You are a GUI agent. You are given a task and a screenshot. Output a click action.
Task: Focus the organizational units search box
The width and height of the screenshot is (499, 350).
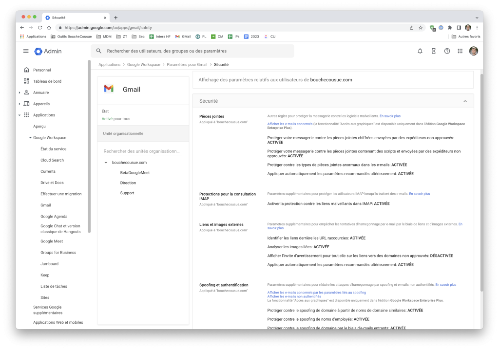(142, 152)
